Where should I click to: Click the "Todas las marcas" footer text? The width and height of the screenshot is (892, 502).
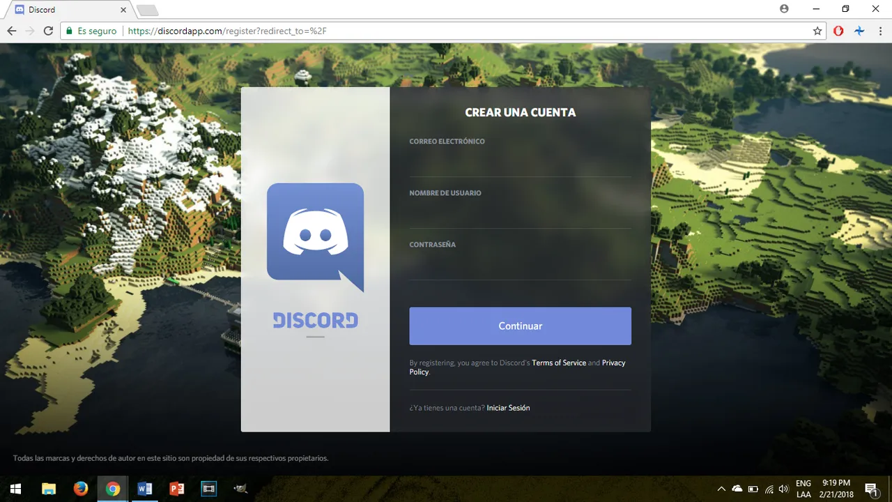point(171,459)
